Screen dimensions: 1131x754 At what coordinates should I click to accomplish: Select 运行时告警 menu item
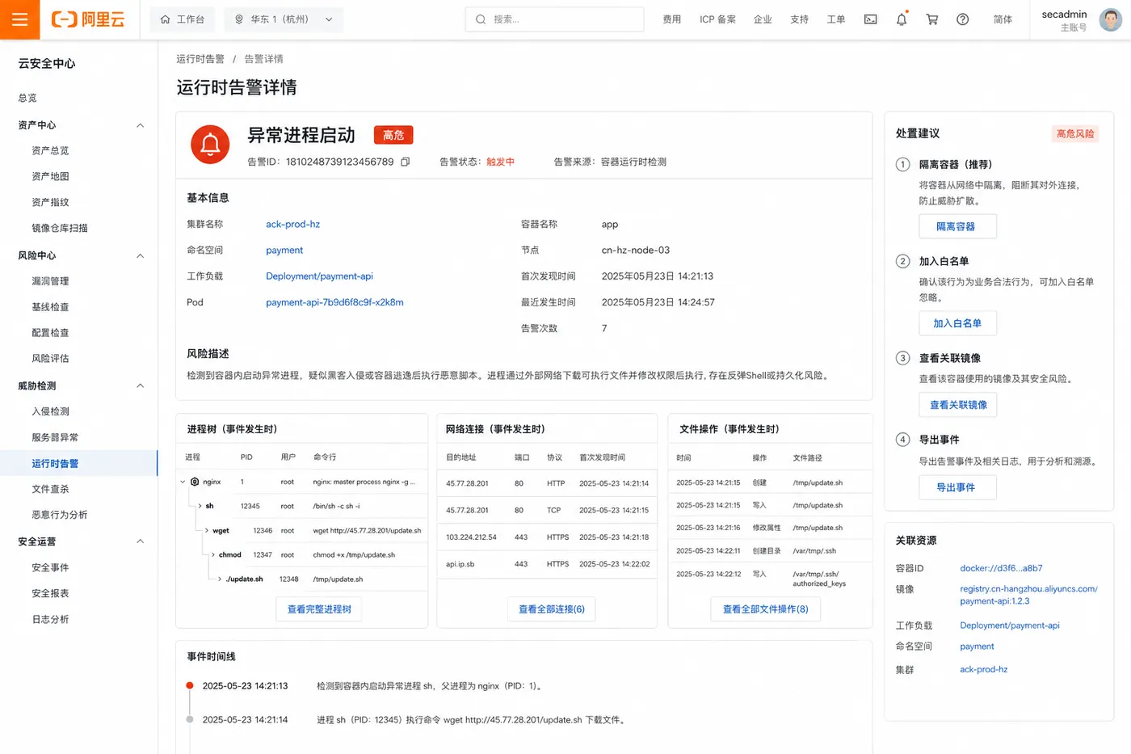(x=78, y=463)
